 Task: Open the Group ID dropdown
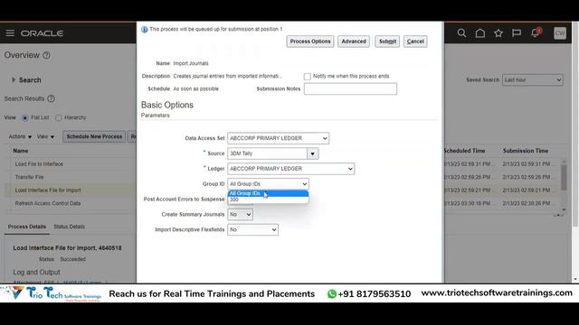coord(268,184)
